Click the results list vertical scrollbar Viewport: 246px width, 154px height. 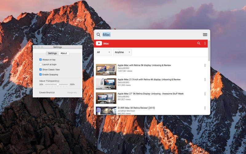point(209,51)
